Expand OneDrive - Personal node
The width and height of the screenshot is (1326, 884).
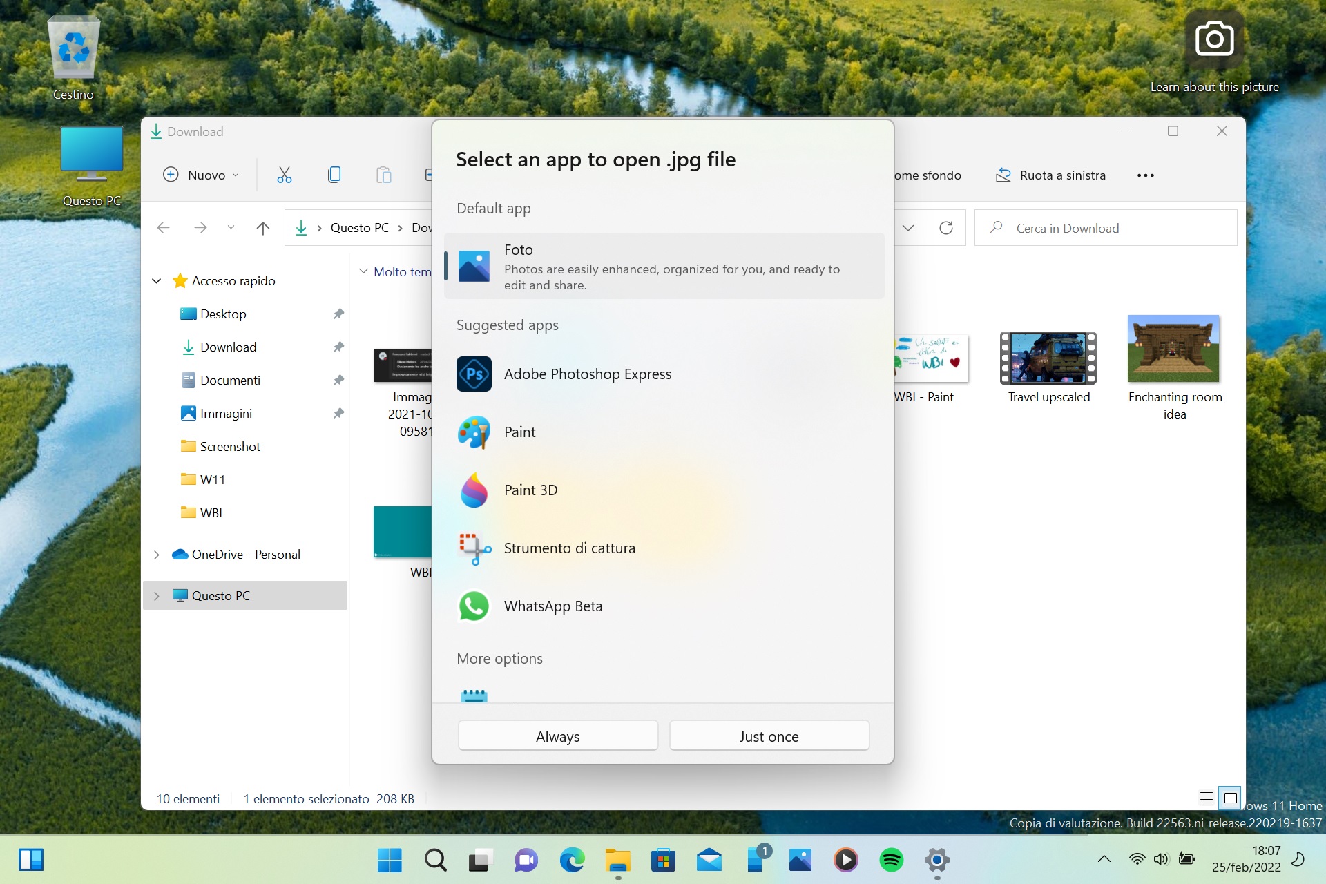pyautogui.click(x=157, y=554)
